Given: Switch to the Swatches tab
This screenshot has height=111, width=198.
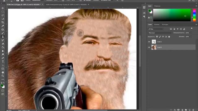Looking at the screenshot, I should click(x=157, y=6).
